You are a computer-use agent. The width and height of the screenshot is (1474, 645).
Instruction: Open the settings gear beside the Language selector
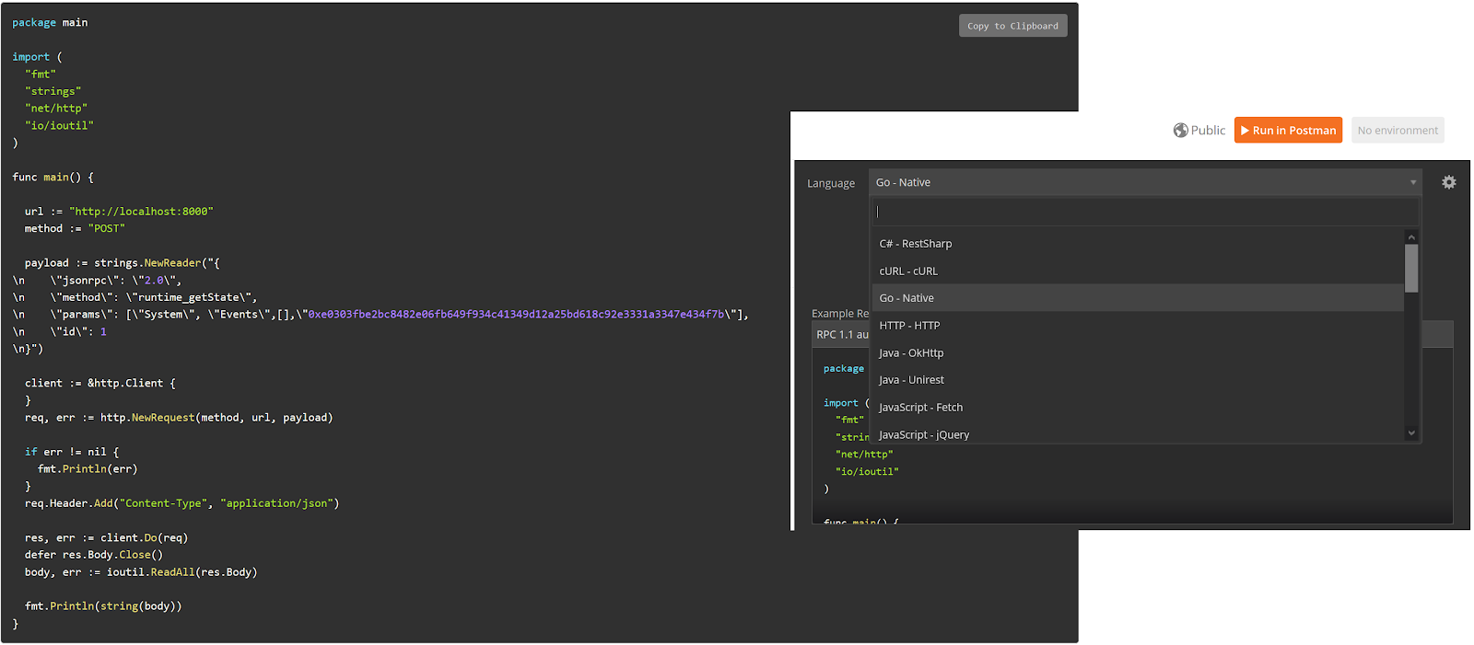(x=1449, y=182)
